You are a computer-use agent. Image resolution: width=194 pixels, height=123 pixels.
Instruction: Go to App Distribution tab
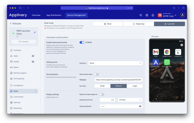(x=54, y=15)
